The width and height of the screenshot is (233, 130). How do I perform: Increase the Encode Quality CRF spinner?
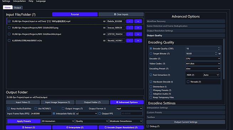219,48
